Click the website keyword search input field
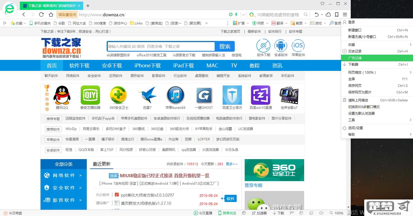413x216 pixels. (161, 46)
